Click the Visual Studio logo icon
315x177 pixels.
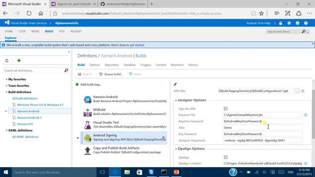[7, 23]
